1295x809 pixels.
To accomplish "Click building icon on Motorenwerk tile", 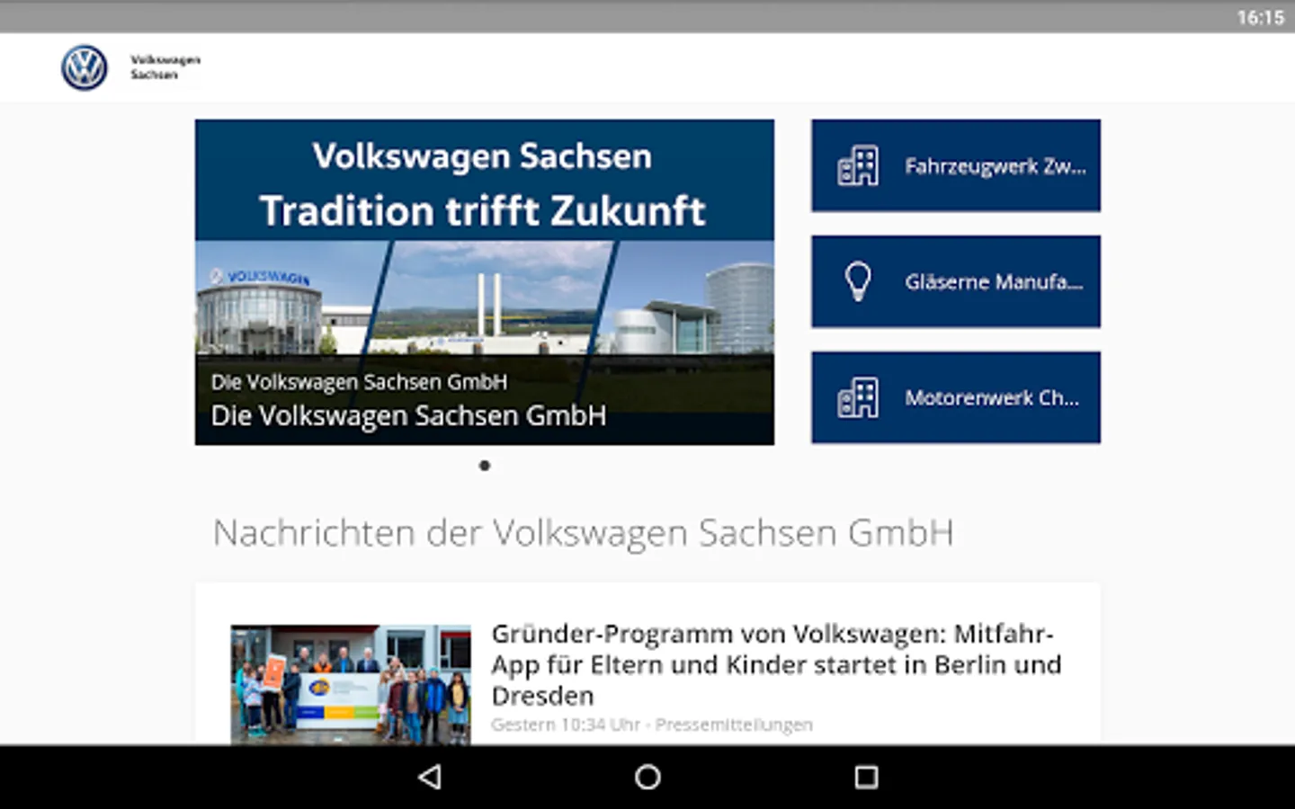I will (858, 397).
